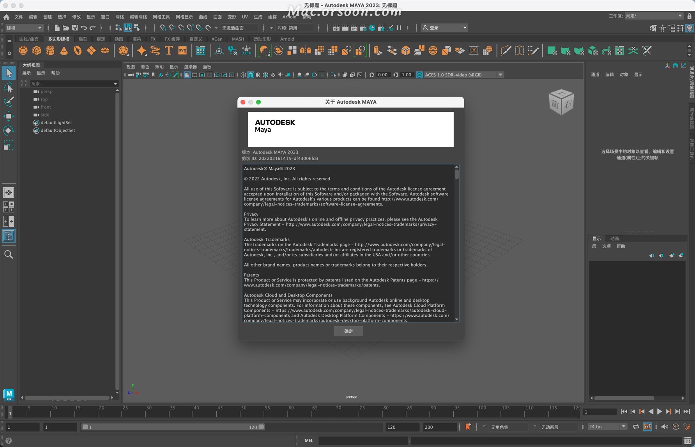Toggle the outliner layout button in sidebar

coord(9,236)
